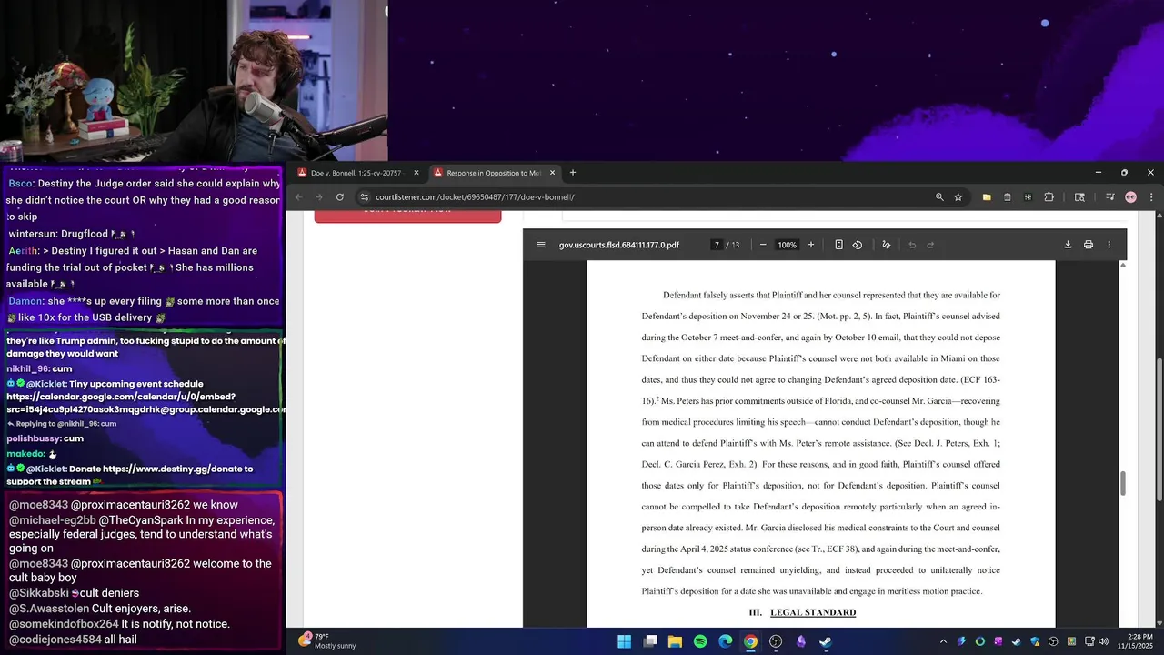Bookmark this page with star icon
1164x655 pixels.
click(958, 196)
